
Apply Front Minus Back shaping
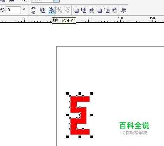(107, 10)
